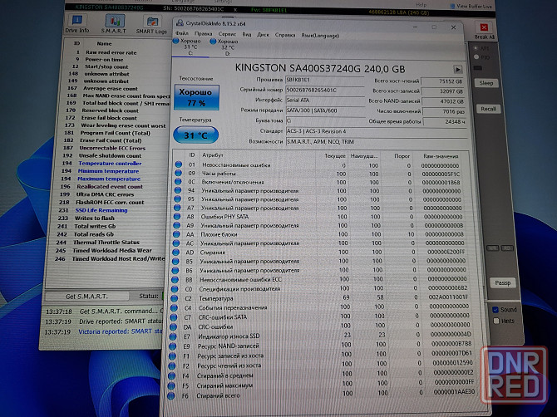Click status circle for События переназначения row
557x417 pixels.
click(x=174, y=307)
